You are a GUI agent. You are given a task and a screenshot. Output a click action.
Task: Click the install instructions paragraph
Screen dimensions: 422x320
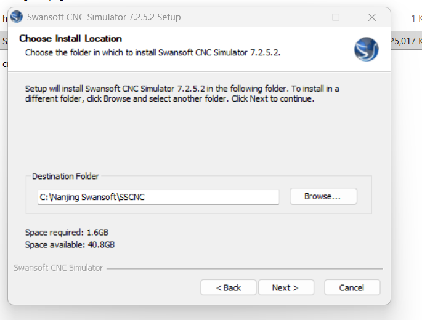(x=182, y=94)
